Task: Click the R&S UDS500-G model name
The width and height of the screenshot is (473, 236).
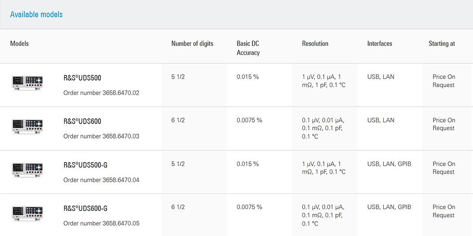Action: coord(85,165)
